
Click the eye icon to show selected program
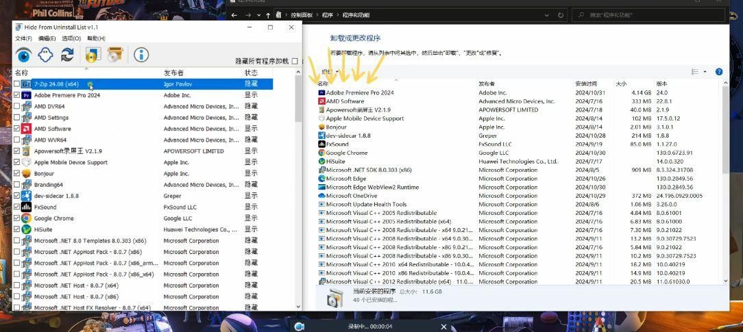(x=24, y=55)
